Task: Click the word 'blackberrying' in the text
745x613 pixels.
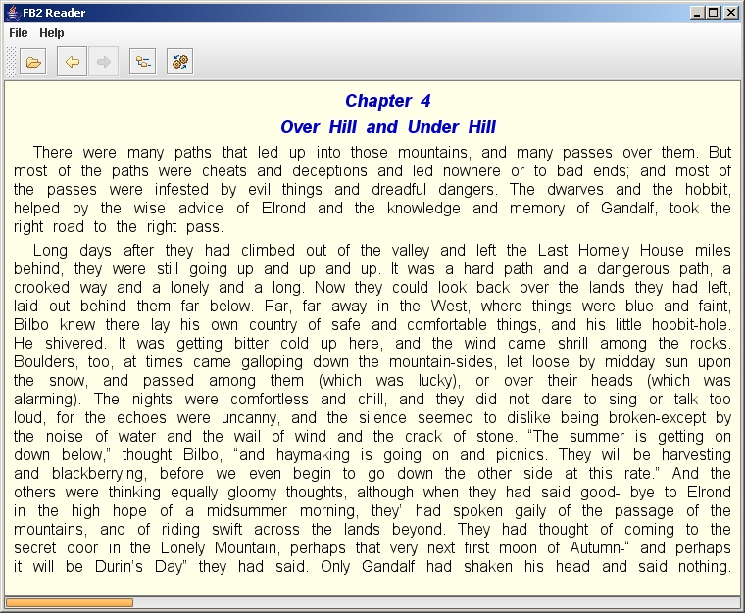Action: pyautogui.click(x=98, y=474)
